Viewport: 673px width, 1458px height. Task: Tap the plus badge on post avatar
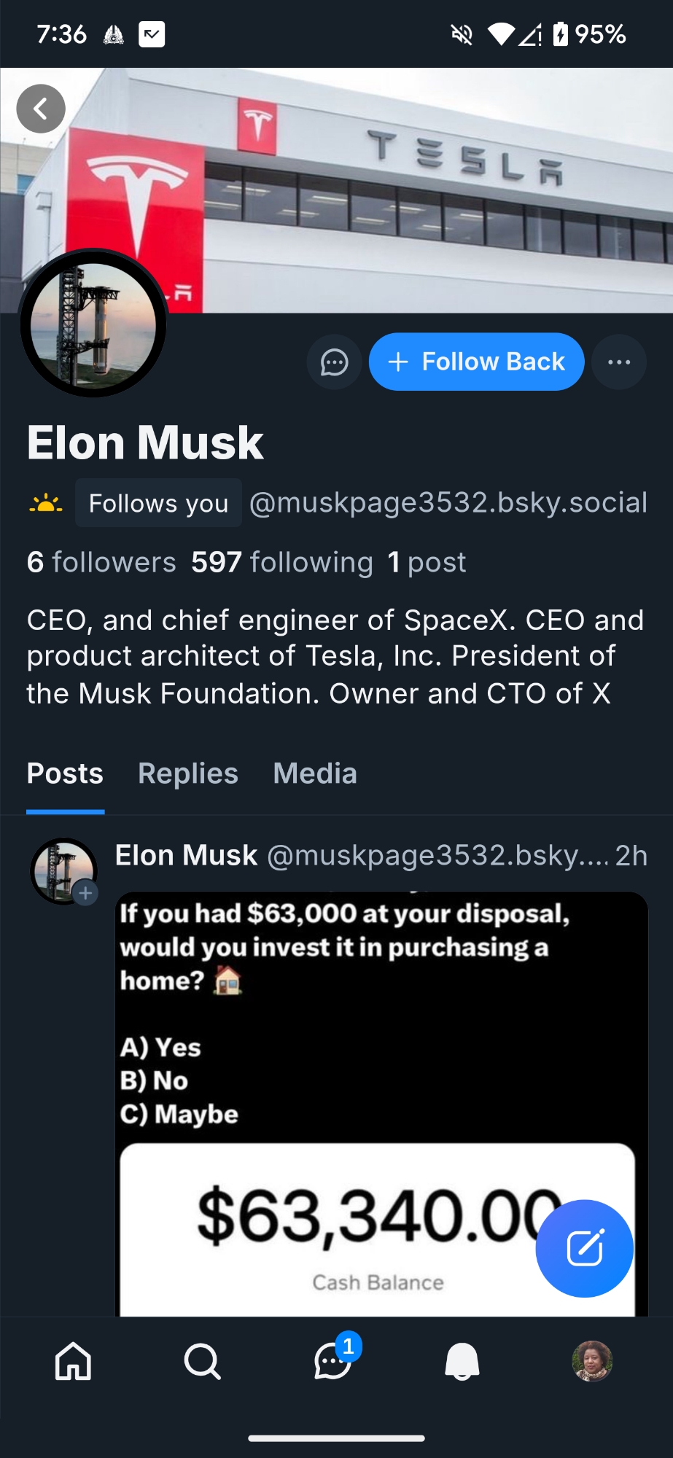(85, 892)
